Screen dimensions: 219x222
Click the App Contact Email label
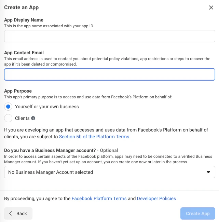(x=24, y=53)
